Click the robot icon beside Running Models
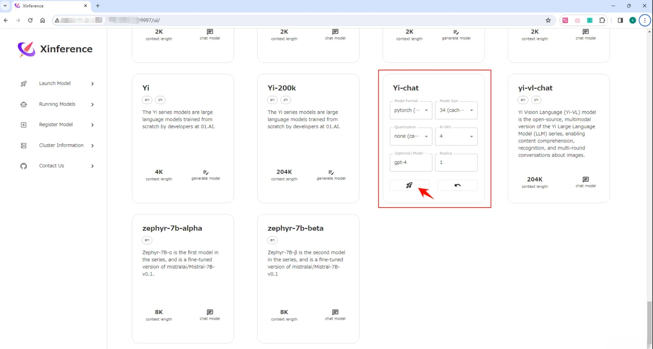This screenshot has width=653, height=349. click(x=24, y=104)
